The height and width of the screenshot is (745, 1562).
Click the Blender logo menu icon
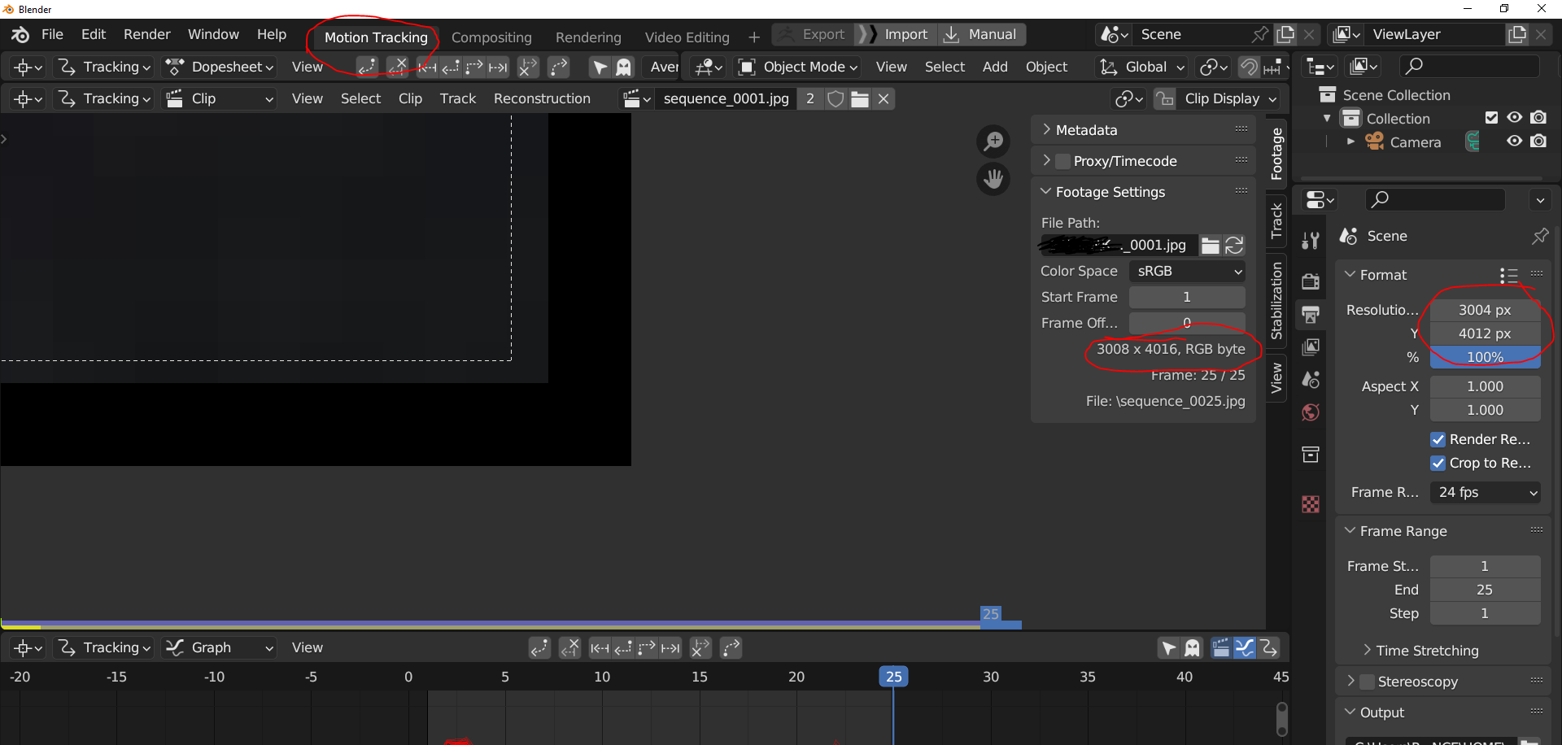pyautogui.click(x=20, y=35)
